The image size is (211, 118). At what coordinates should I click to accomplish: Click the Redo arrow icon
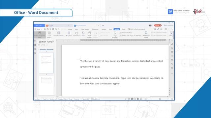tap(62, 29)
